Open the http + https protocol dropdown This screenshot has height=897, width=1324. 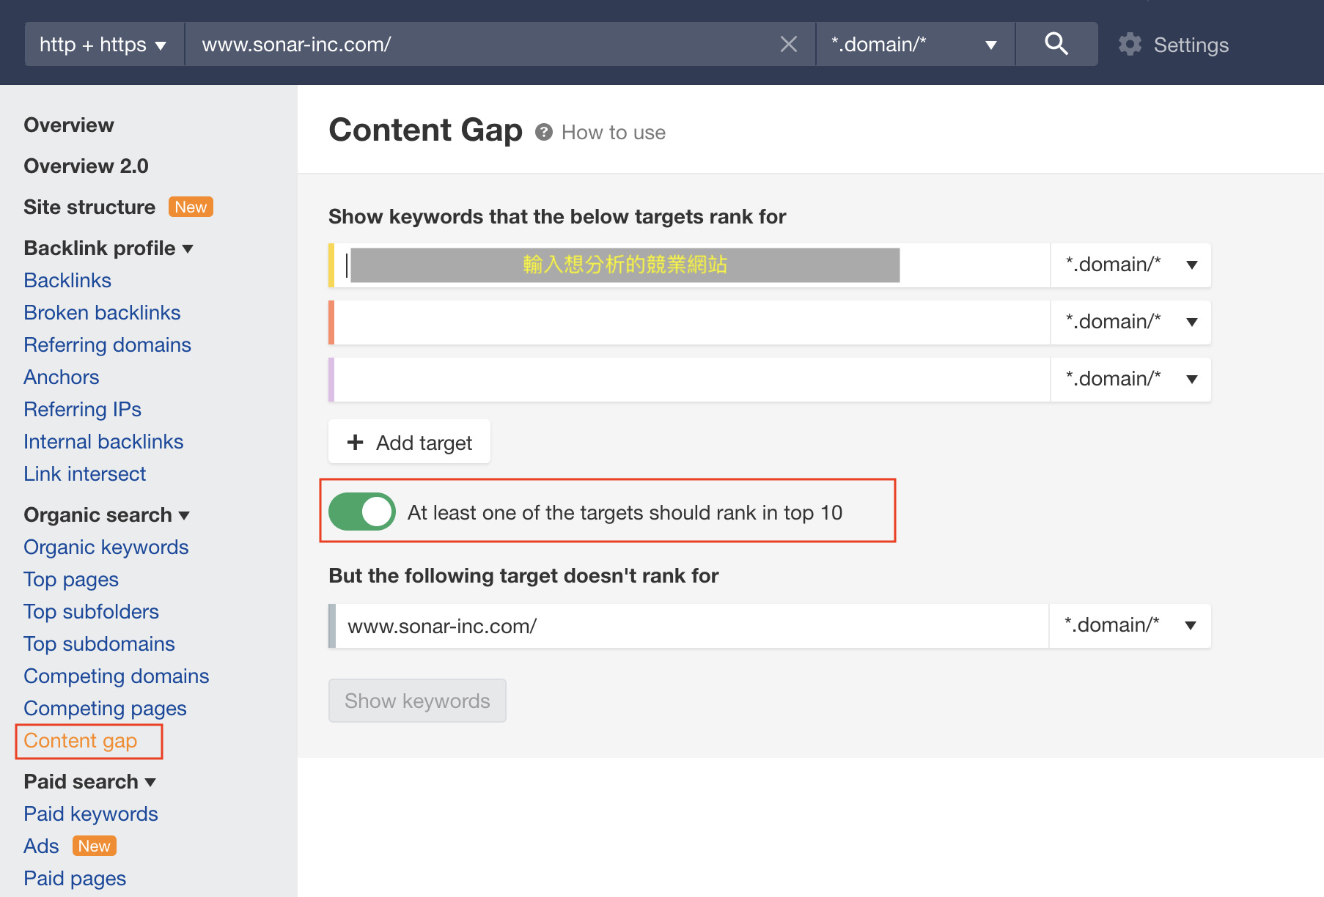pyautogui.click(x=103, y=45)
